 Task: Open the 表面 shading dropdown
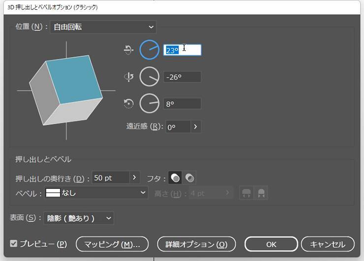(78, 218)
